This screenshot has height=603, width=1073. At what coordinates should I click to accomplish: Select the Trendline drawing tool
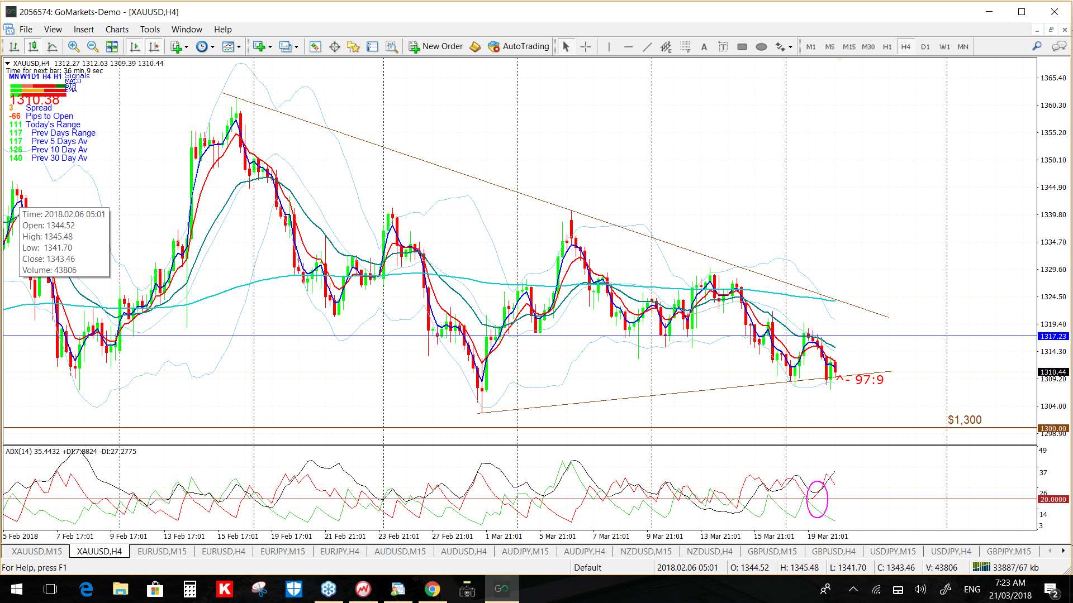point(647,47)
